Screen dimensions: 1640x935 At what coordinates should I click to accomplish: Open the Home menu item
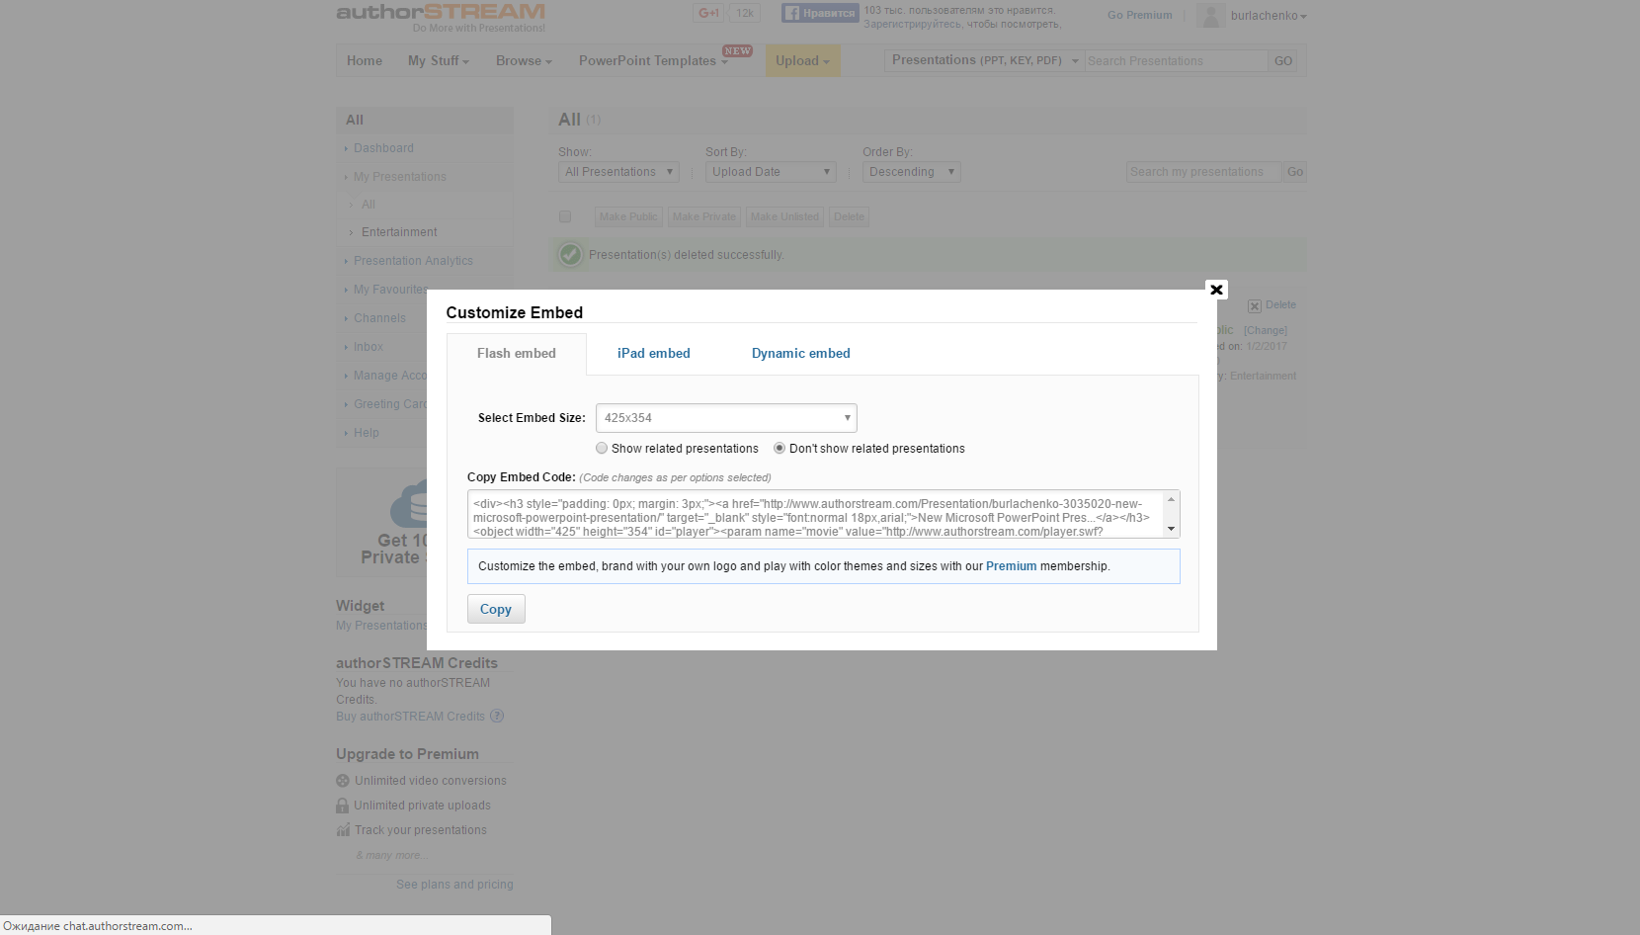[365, 61]
